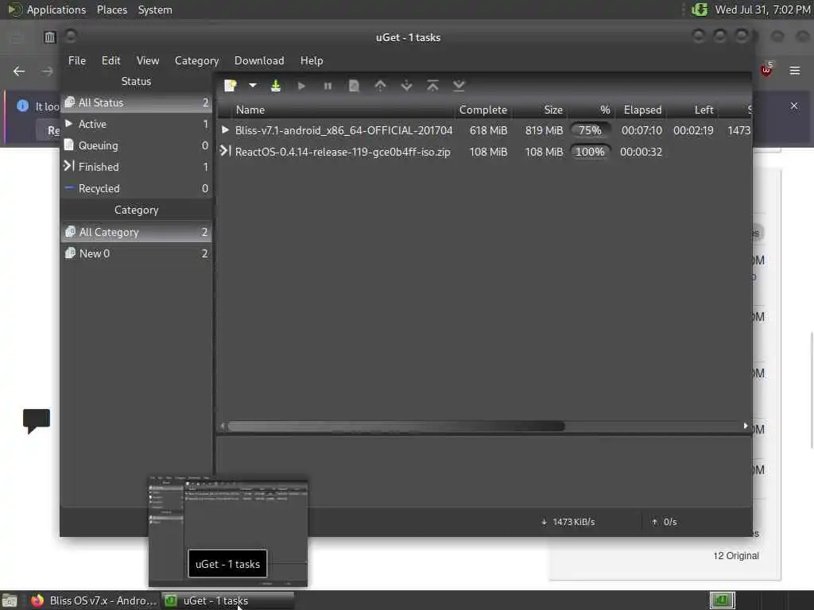Click the 00:02:19 time left value
The height and width of the screenshot is (610, 814).
tap(693, 130)
